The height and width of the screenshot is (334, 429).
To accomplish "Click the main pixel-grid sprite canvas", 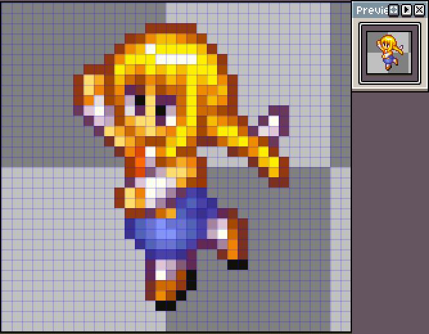I will coord(176,167).
